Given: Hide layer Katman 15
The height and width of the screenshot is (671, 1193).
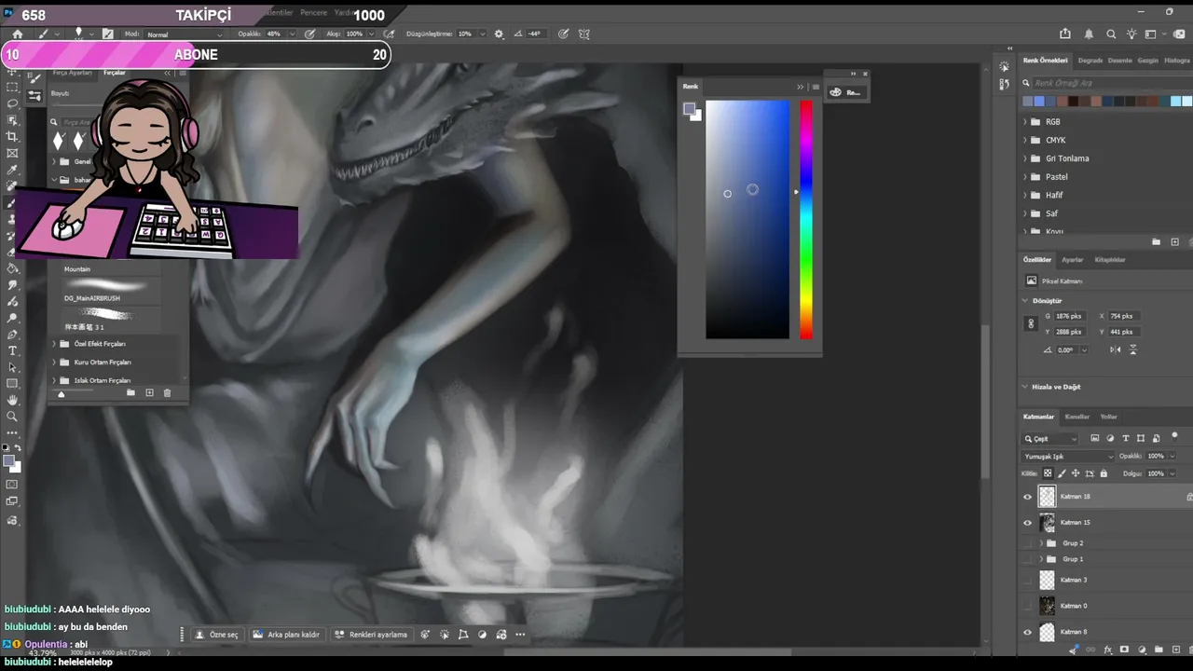Looking at the screenshot, I should 1028,523.
